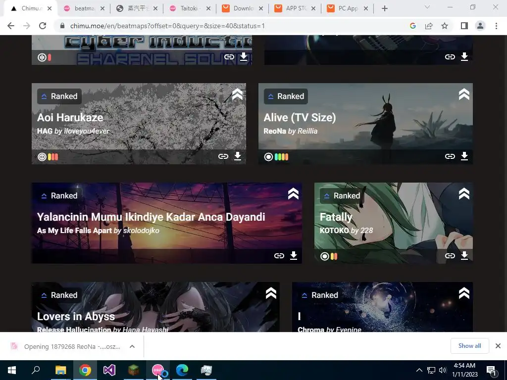Viewport: 507px width, 380px height.
Task: Download the cyber inductance card beatmap
Action: click(x=244, y=57)
